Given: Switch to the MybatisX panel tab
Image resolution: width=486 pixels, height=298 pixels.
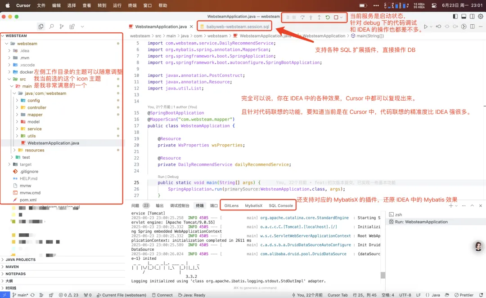Looking at the screenshot, I should 253,205.
